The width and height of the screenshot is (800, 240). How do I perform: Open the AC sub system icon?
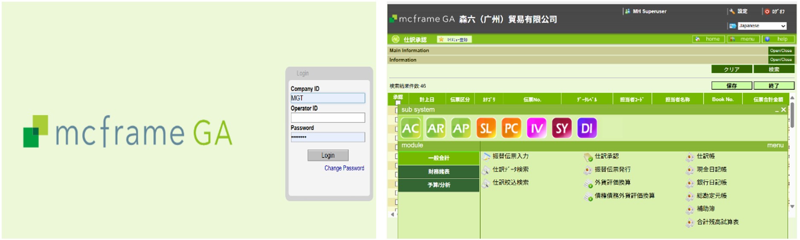click(411, 129)
